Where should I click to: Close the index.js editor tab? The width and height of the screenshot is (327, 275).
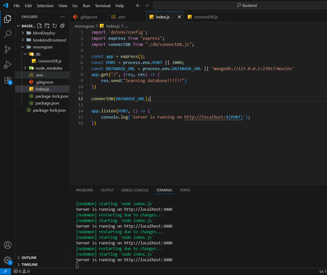[179, 17]
